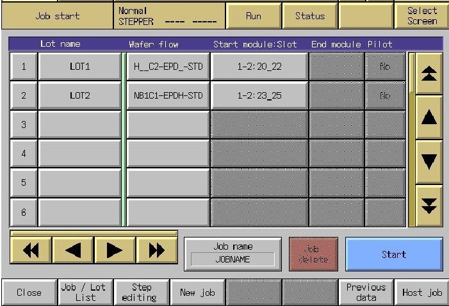
Task: Advance one page with right arrow
Action: pos(115,250)
